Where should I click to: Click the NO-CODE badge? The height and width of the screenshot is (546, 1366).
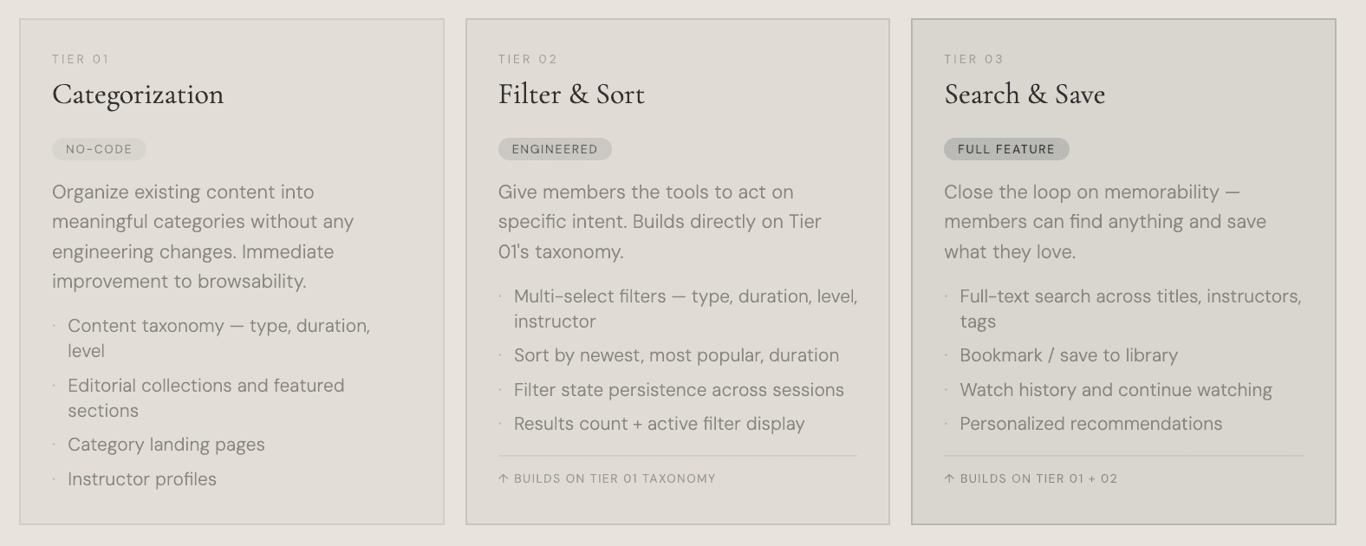(99, 149)
